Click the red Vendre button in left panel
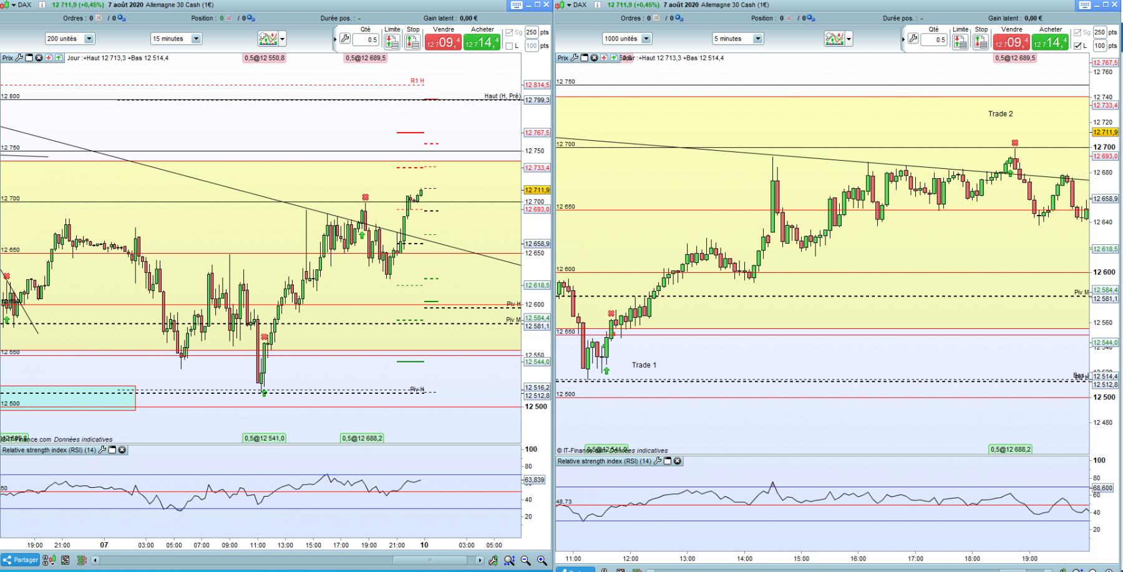This screenshot has width=1123, height=572. coord(443,42)
